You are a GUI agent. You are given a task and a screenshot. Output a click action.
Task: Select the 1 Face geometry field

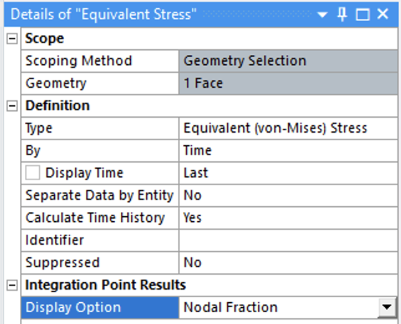click(289, 83)
